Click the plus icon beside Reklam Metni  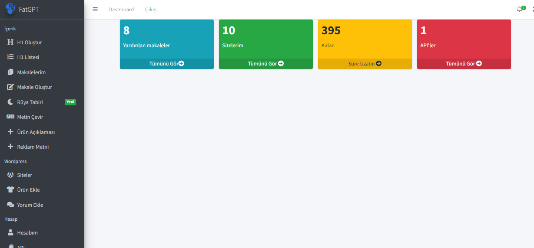point(10,147)
